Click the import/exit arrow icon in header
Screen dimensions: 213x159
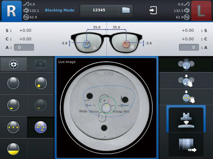pos(153,10)
